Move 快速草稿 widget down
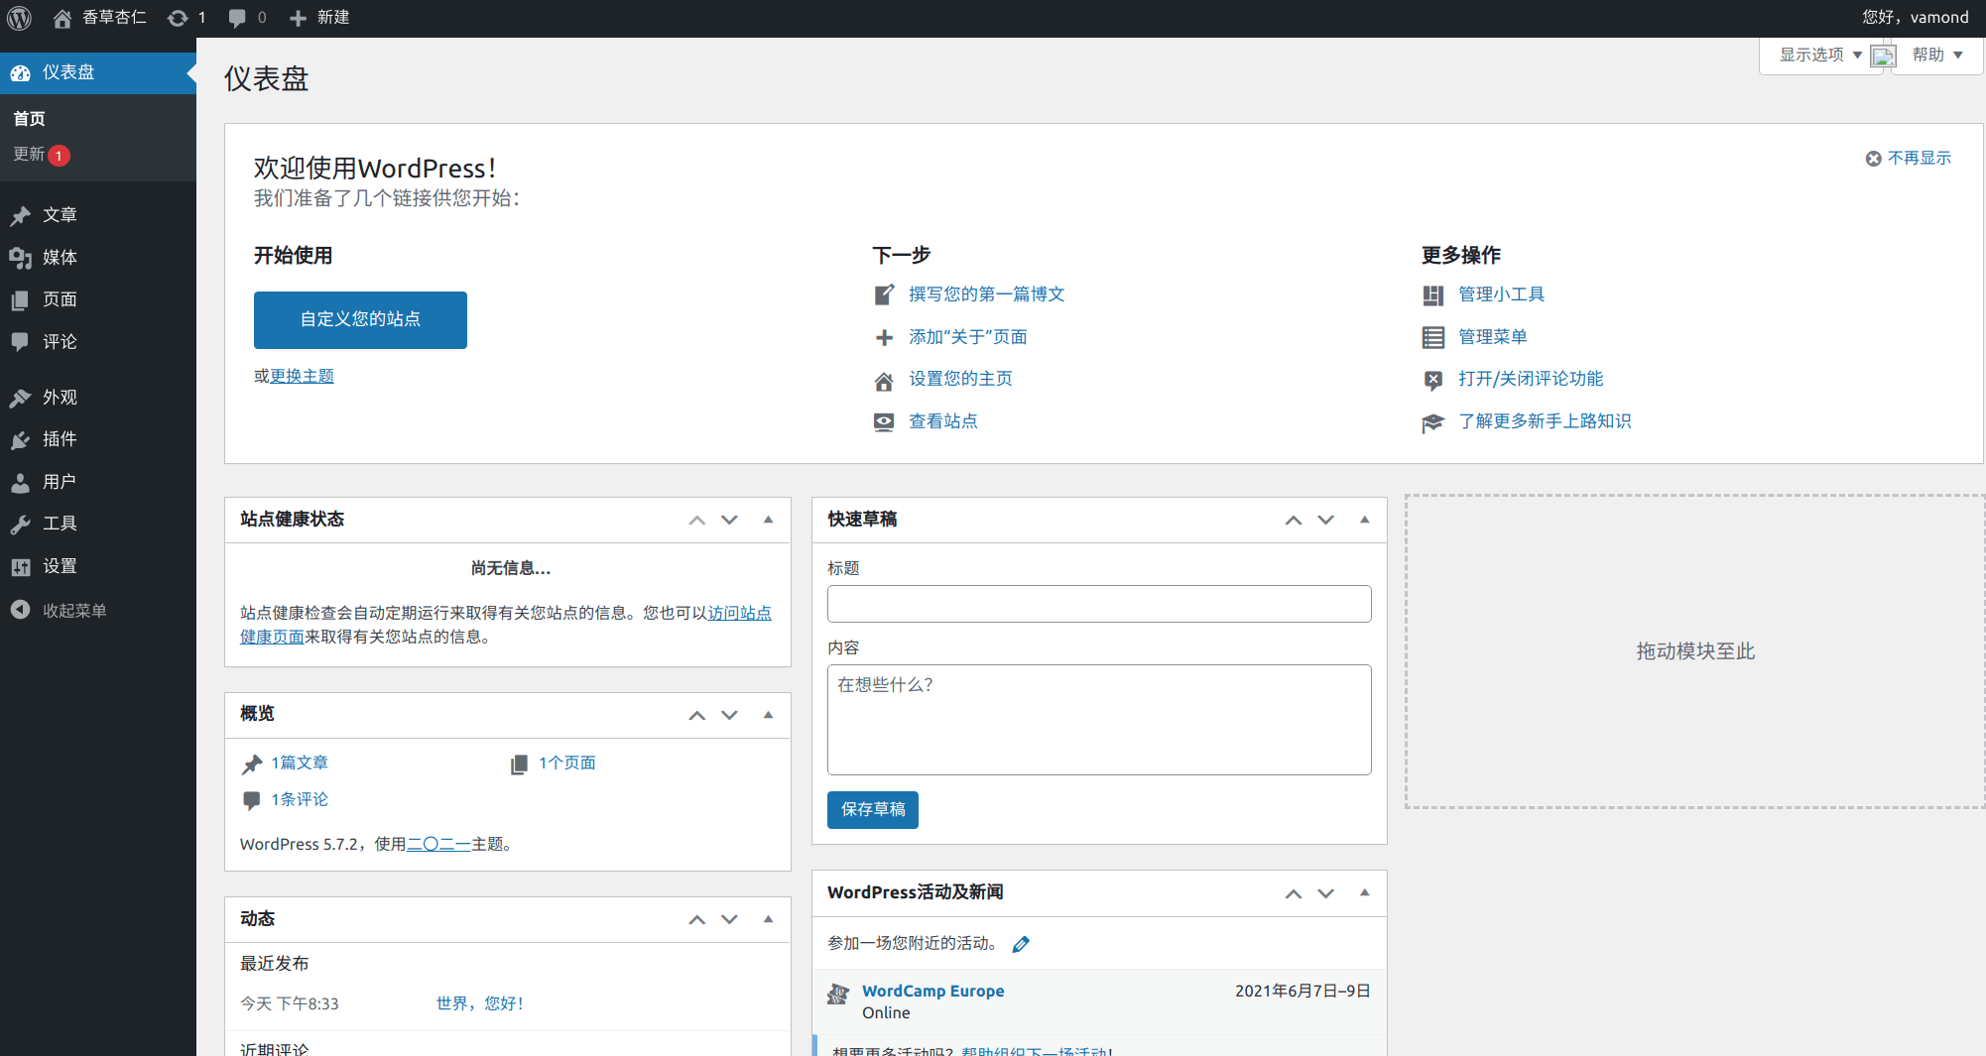The width and height of the screenshot is (1986, 1056). click(x=1326, y=521)
